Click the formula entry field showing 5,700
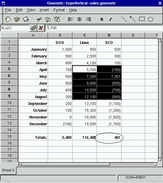Image resolution: width=163 pixels, height=183 pixels. click(x=104, y=28)
